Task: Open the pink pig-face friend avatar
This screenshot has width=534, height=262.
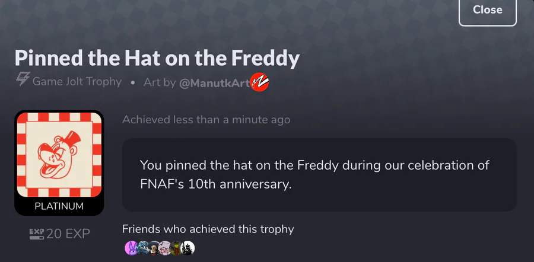Action: (x=165, y=248)
